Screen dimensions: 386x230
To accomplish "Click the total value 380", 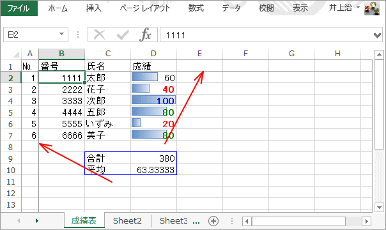I will click(x=153, y=158).
